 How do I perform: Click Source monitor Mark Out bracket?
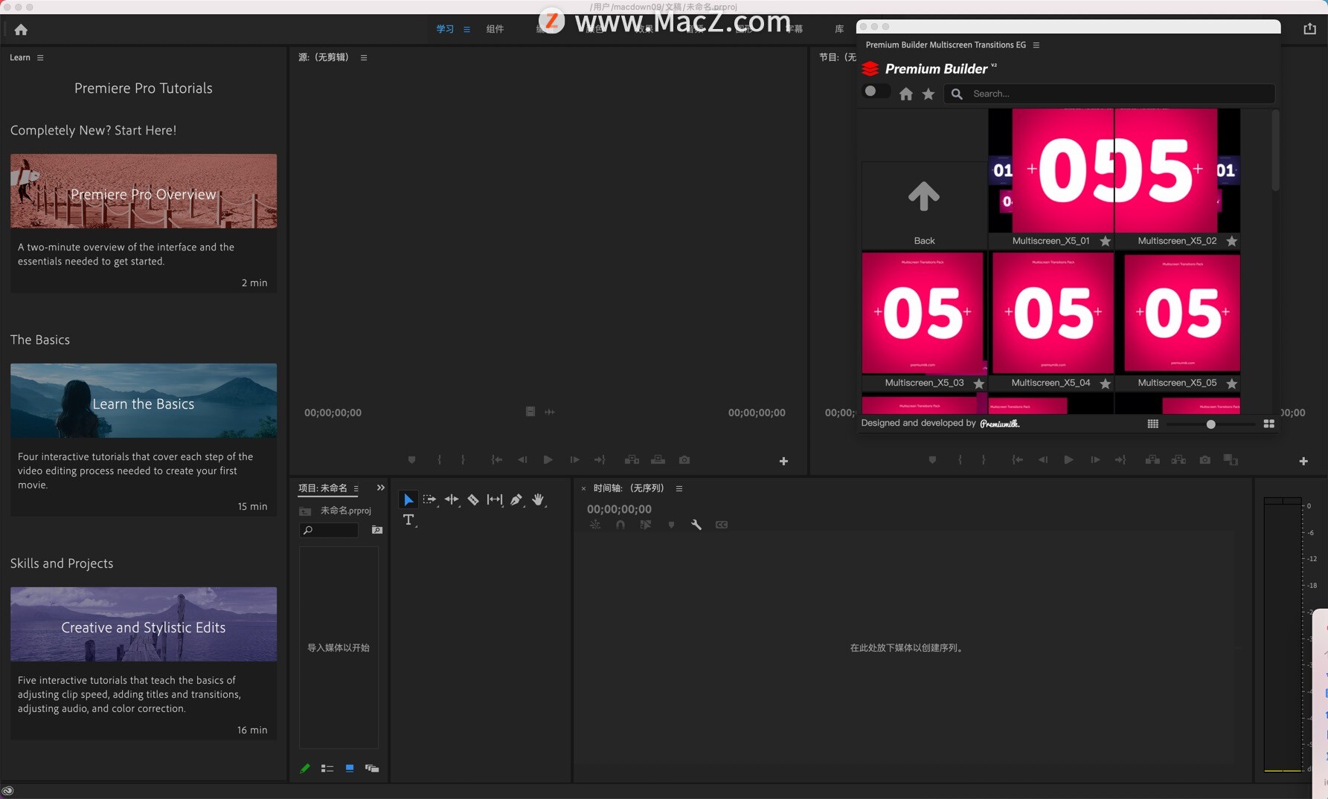point(463,460)
